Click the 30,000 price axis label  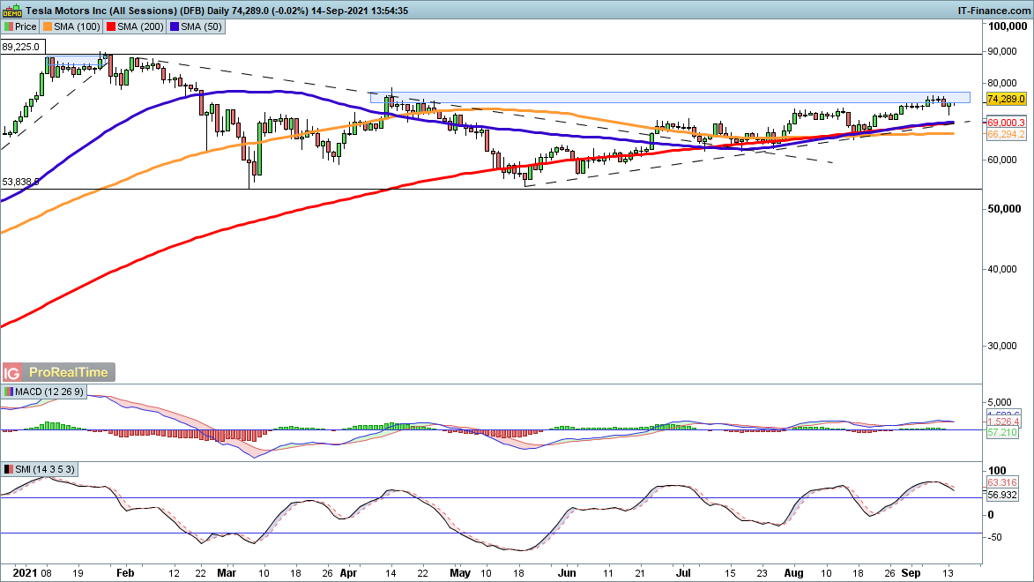(1003, 346)
